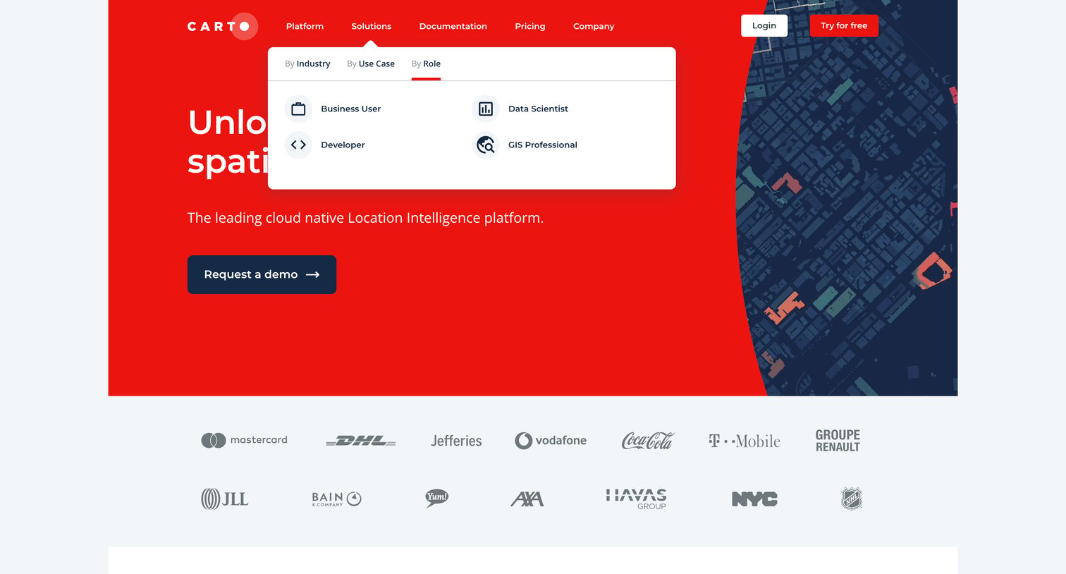Click the AXA logo

[x=527, y=499]
